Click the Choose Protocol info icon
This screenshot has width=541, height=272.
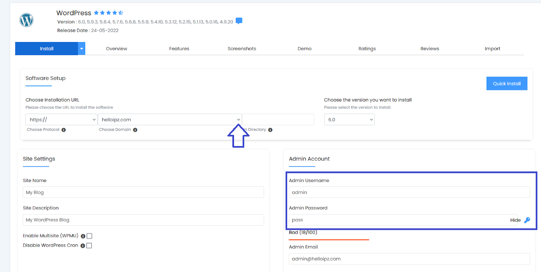tap(64, 130)
